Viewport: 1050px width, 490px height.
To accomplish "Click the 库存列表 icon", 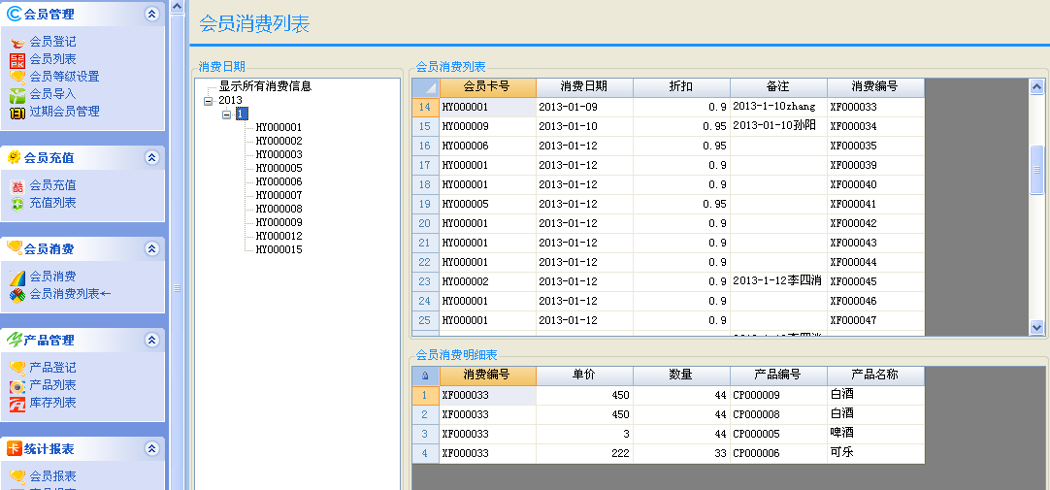I will point(16,403).
